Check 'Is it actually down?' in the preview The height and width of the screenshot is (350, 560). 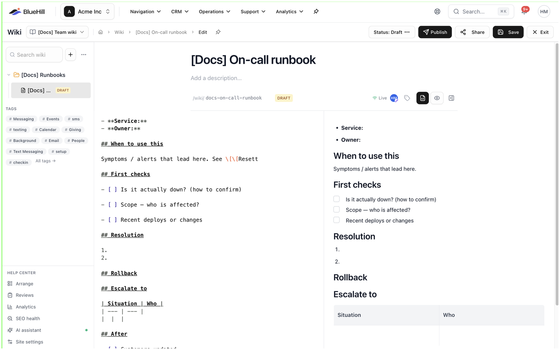pos(337,199)
